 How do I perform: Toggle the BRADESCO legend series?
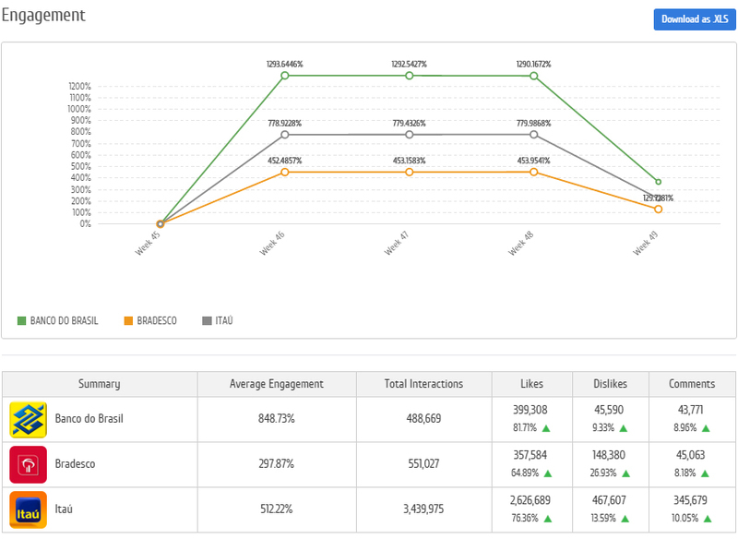click(x=151, y=320)
